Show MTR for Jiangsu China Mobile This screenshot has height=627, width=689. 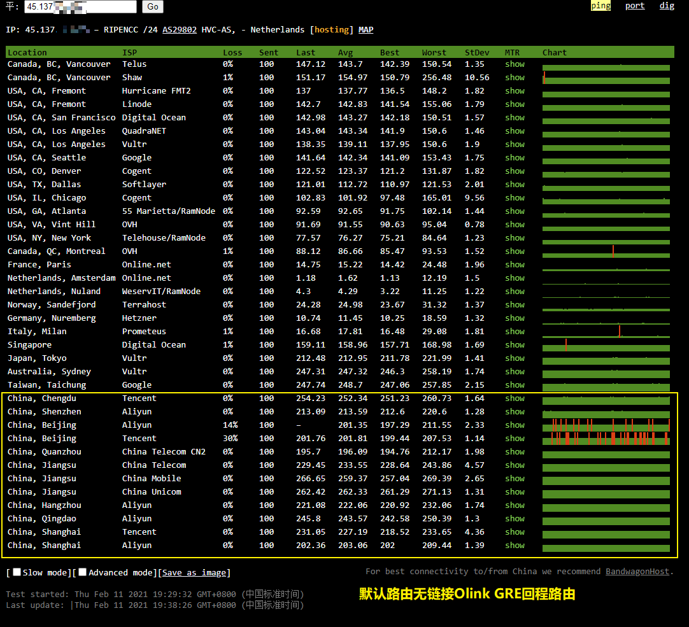click(515, 479)
